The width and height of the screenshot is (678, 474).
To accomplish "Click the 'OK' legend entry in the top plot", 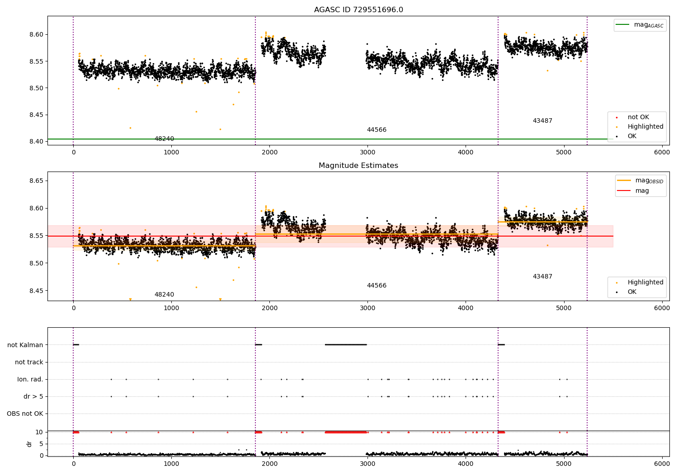I will (x=632, y=136).
